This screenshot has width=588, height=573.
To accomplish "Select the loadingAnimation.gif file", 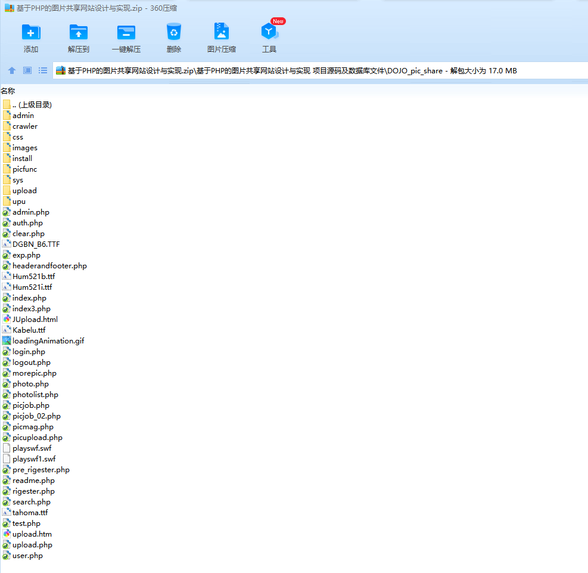I will (43, 340).
